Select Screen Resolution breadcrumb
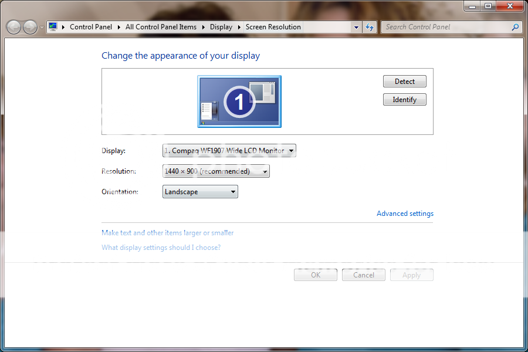Image resolution: width=528 pixels, height=352 pixels. (x=273, y=27)
